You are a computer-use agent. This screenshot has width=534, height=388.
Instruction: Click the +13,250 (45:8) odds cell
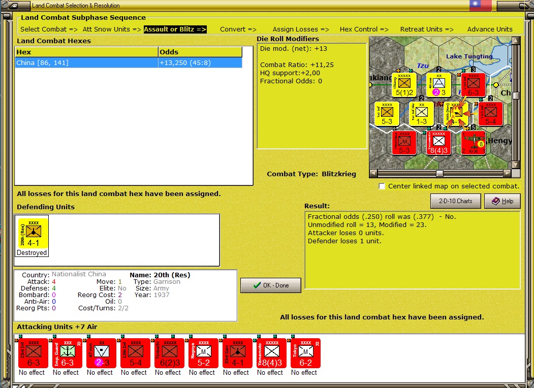tap(200, 62)
